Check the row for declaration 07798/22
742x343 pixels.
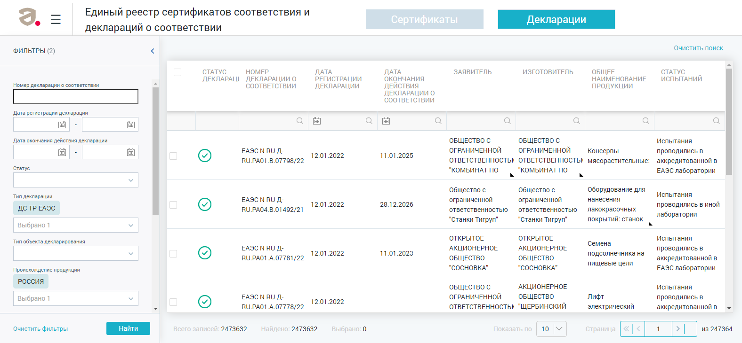point(173,156)
